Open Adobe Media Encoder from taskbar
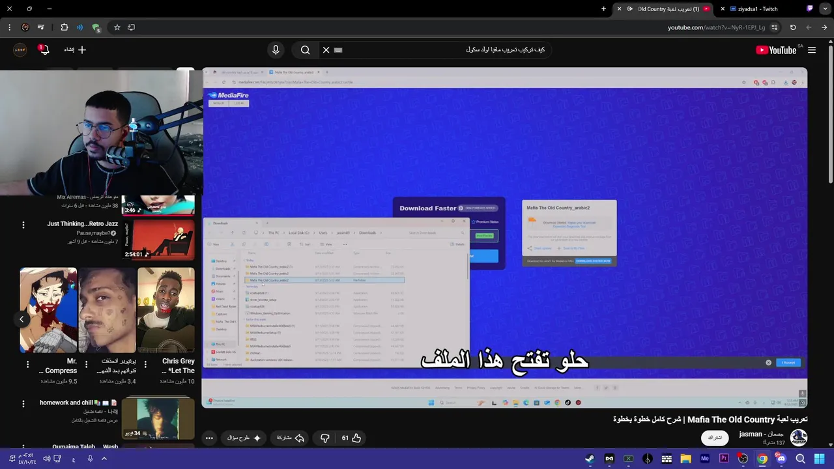834x469 pixels. click(704, 459)
